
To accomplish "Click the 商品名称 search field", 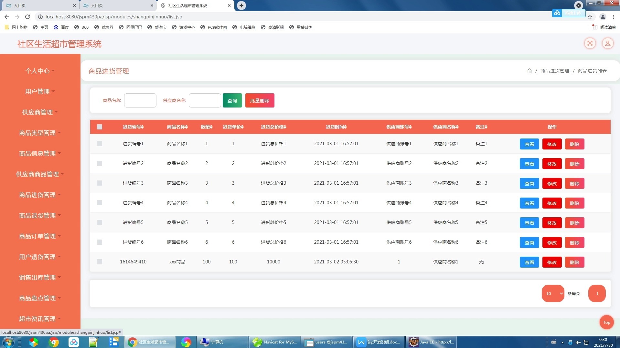I will pos(140,100).
